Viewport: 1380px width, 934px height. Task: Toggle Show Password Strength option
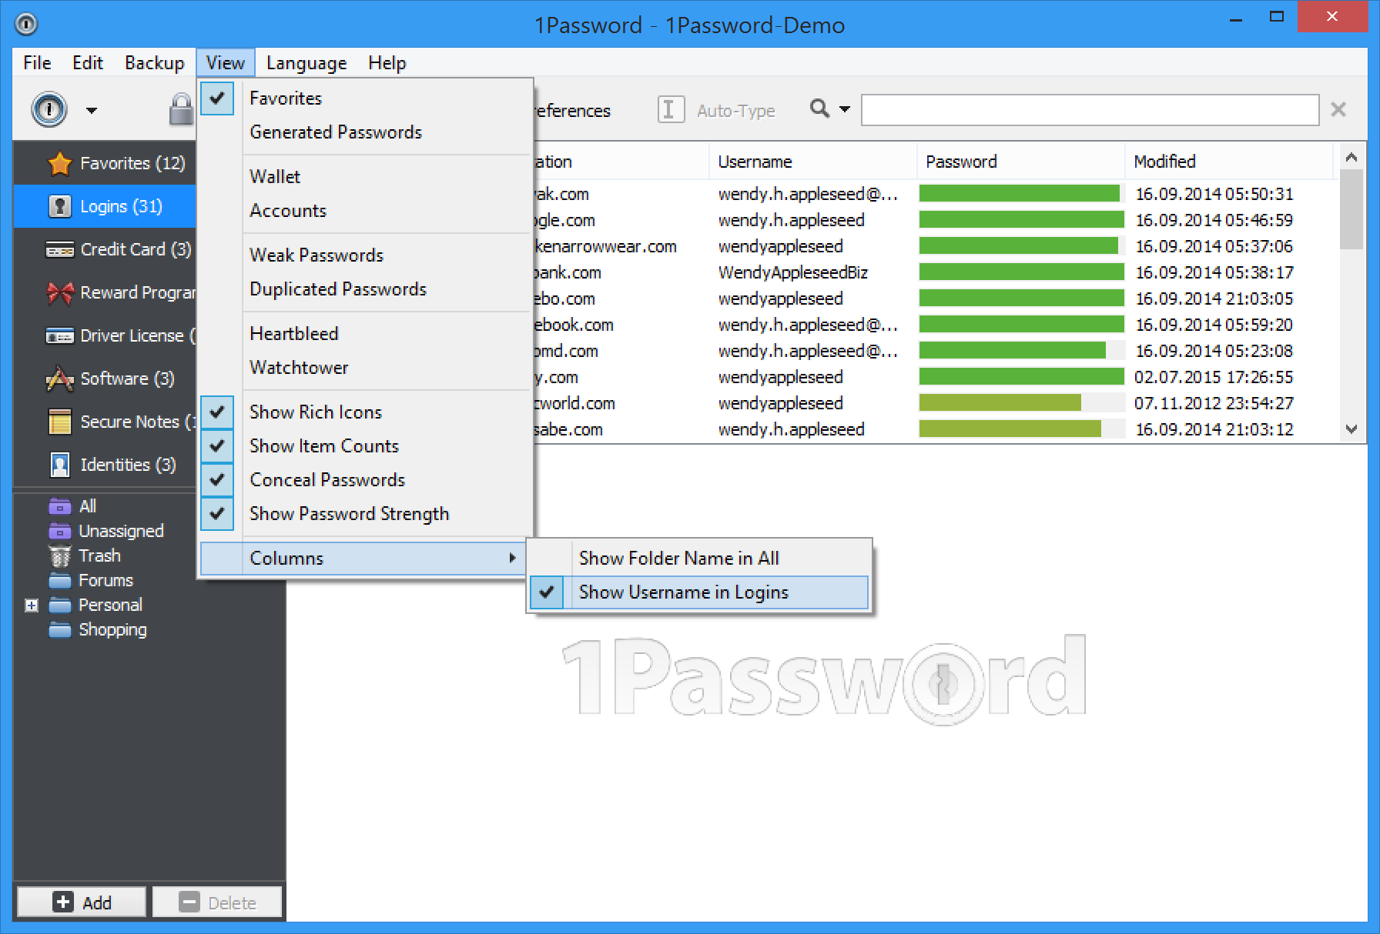[366, 514]
